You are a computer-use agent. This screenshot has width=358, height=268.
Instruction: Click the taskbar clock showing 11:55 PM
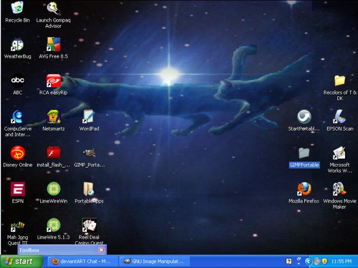(x=341, y=261)
